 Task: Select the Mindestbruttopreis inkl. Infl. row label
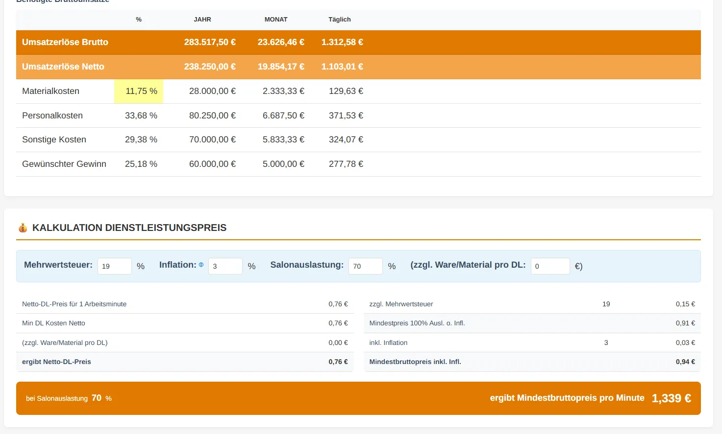point(415,362)
